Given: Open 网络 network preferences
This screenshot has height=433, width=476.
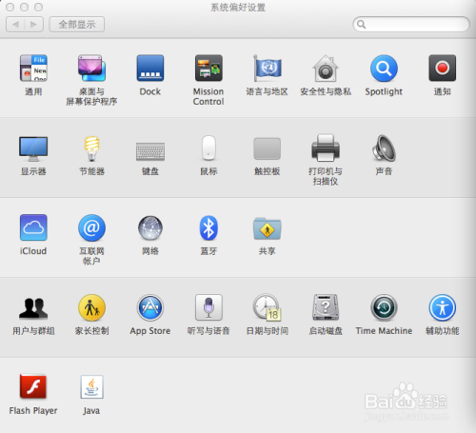Looking at the screenshot, I should [150, 227].
